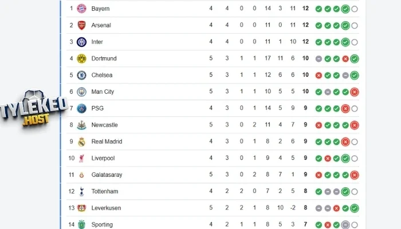401x229 pixels.
Task: Click the Chelsea club crest icon
Action: (x=81, y=75)
